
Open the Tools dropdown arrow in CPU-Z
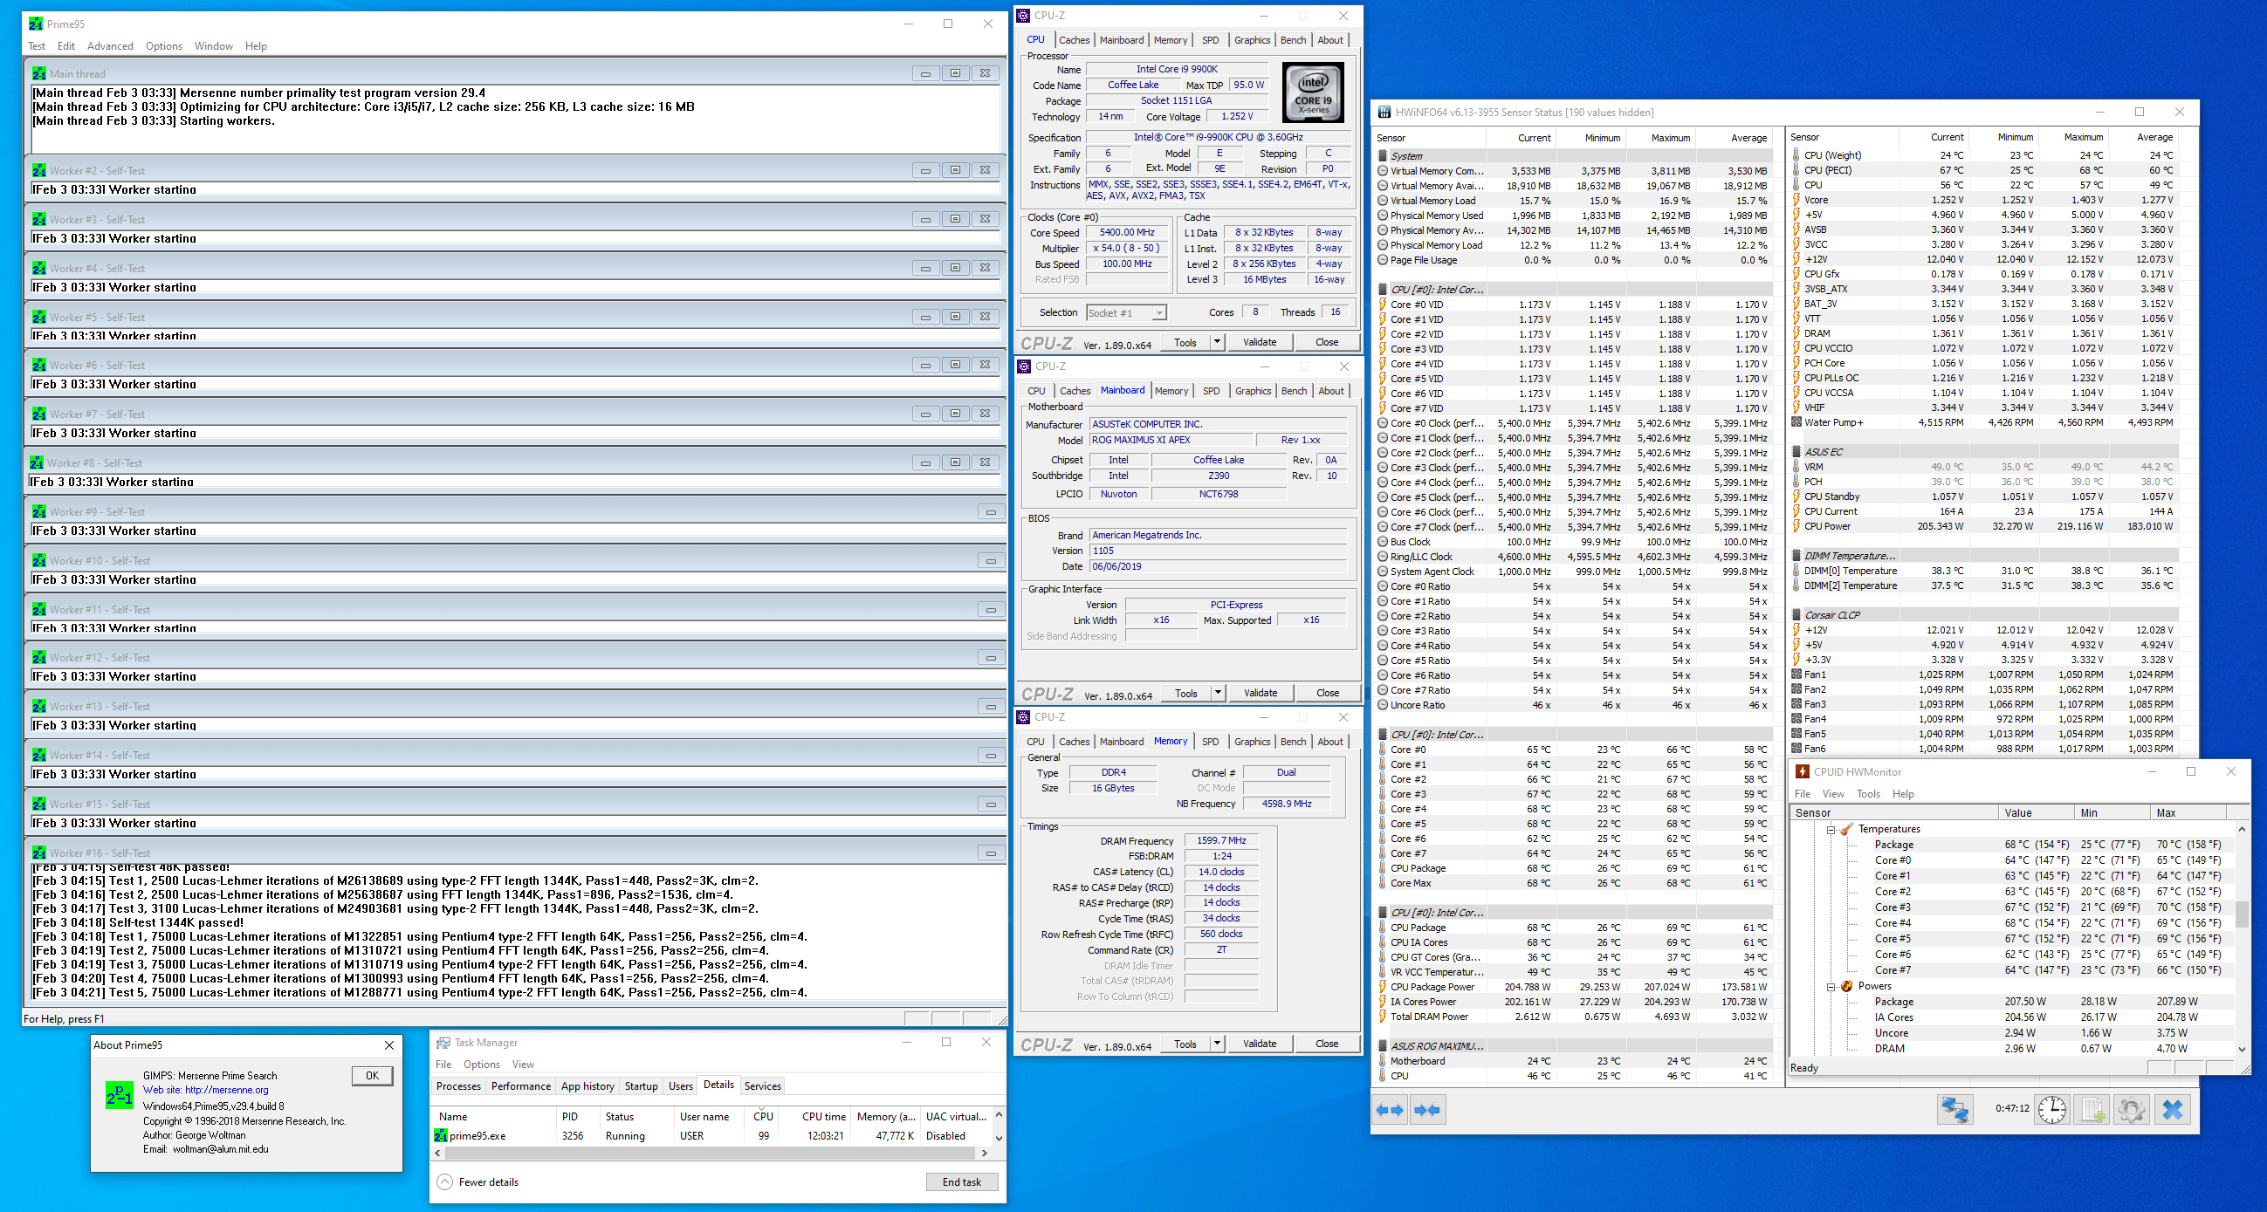coord(1217,342)
